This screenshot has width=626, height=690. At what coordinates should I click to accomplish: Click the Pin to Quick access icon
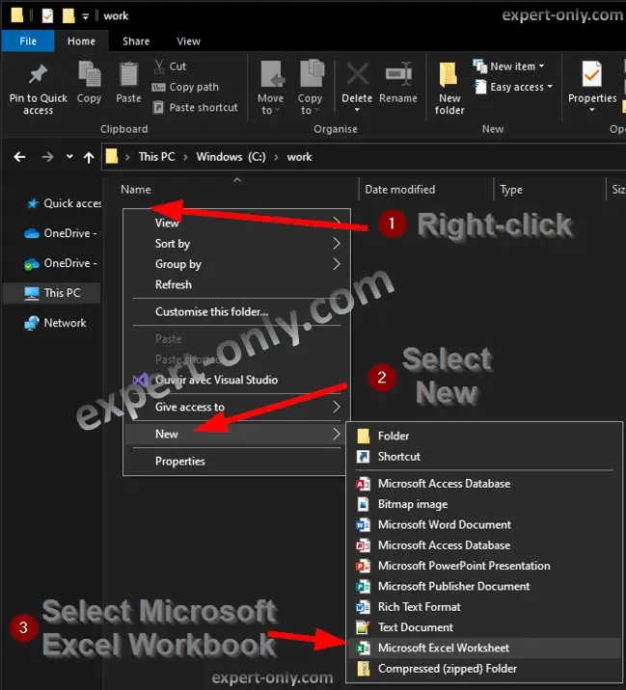[38, 74]
